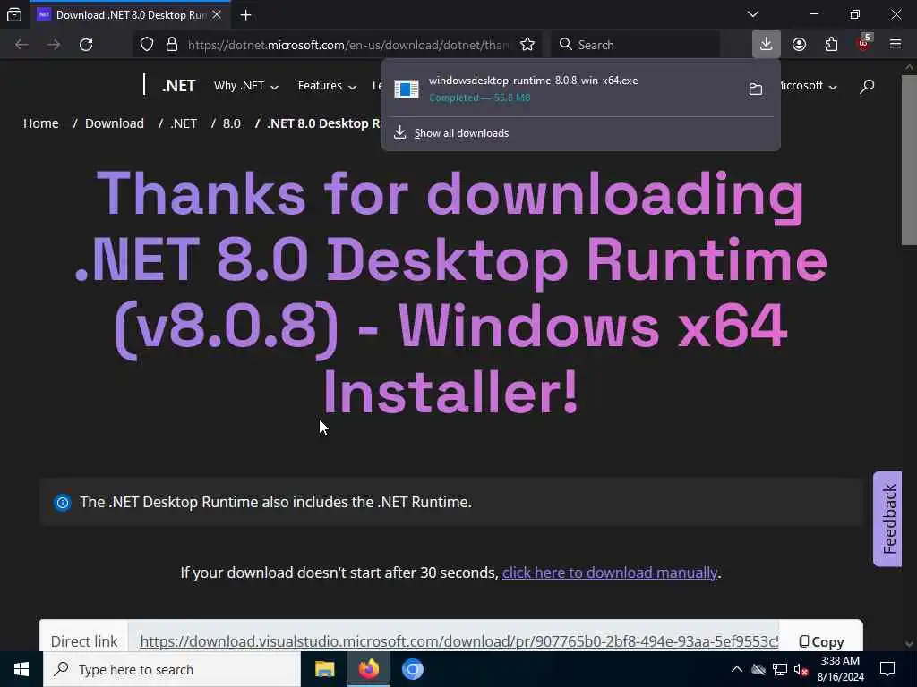This screenshot has height=687, width=917.
Task: Go back to previous page
Action: 21,45
